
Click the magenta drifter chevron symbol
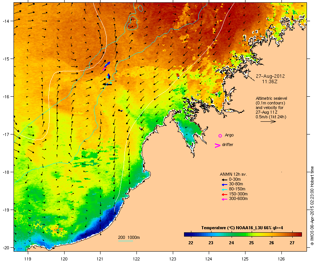(x=218, y=146)
